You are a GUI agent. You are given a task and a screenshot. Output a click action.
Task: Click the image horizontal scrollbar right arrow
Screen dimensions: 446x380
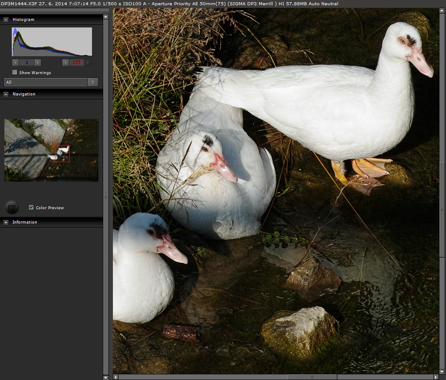[x=436, y=377]
